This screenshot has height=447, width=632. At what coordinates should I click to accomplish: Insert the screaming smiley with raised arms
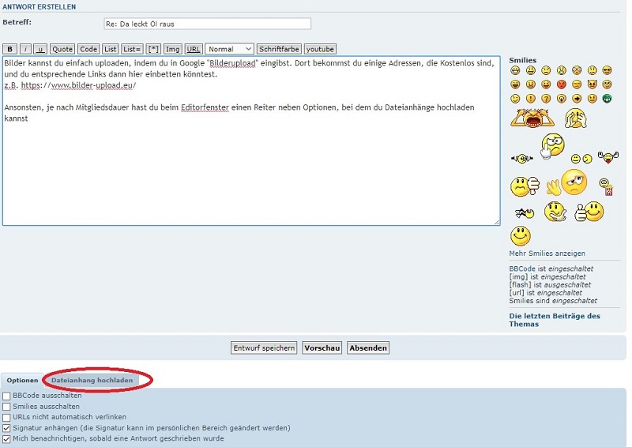pos(532,118)
